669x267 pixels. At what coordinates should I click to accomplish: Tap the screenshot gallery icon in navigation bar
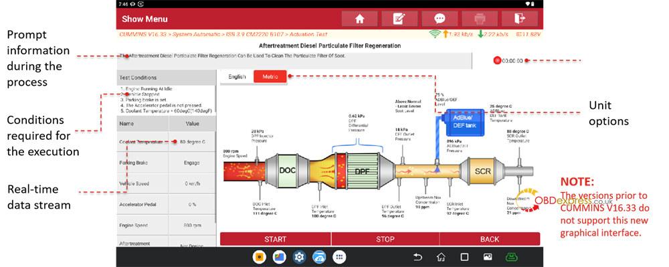click(x=487, y=257)
